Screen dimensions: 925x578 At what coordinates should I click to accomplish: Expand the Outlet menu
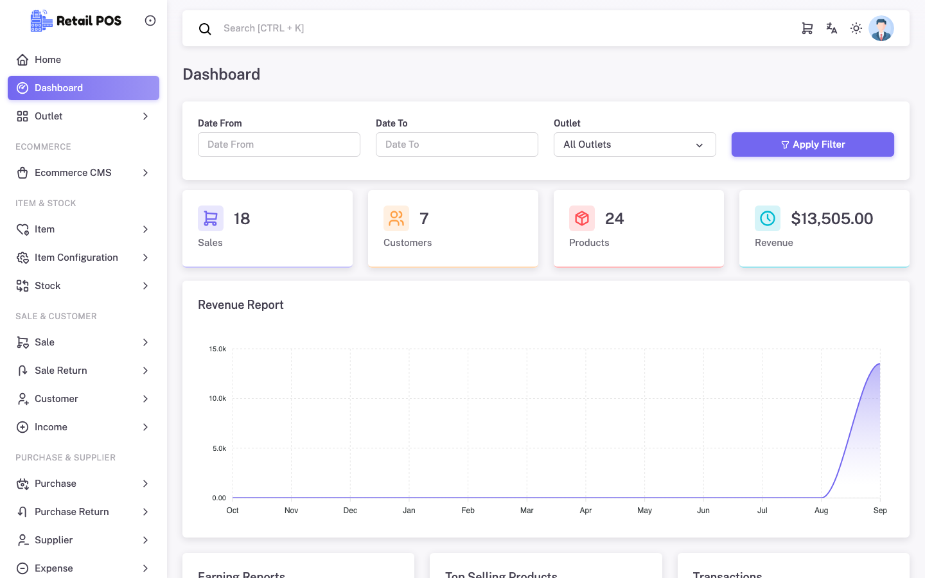(84, 116)
